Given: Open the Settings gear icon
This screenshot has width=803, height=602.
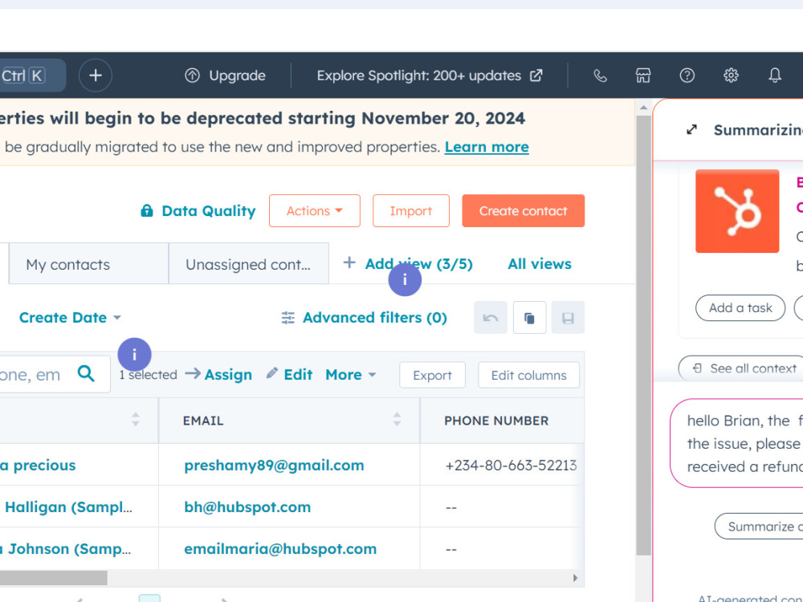Looking at the screenshot, I should click(731, 75).
